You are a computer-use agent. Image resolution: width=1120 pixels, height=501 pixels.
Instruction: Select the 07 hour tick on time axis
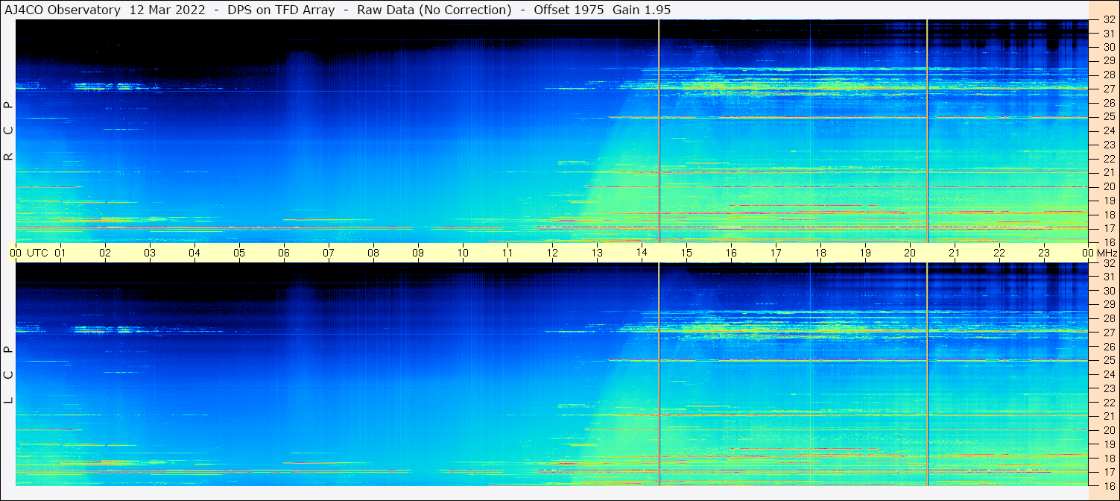pos(329,253)
